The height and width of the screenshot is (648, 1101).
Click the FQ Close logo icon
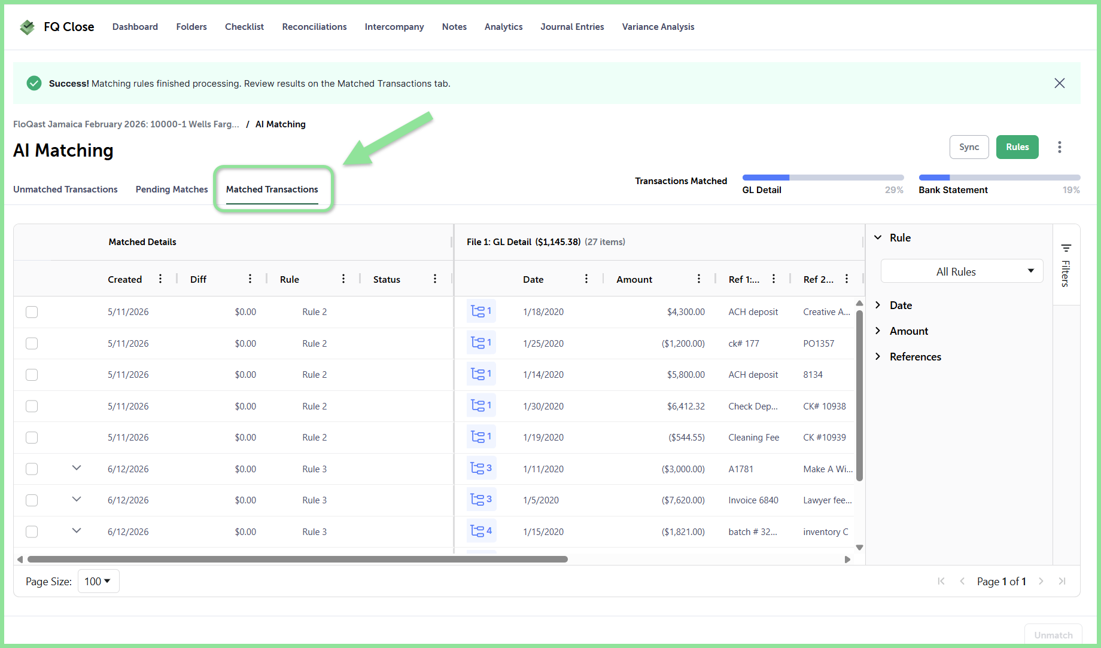(x=27, y=27)
